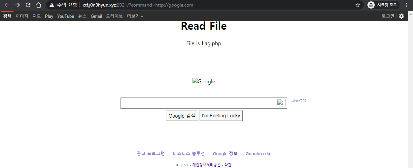Click the incognito mode profile icon
This screenshot has width=413, height=168.
[371, 5]
